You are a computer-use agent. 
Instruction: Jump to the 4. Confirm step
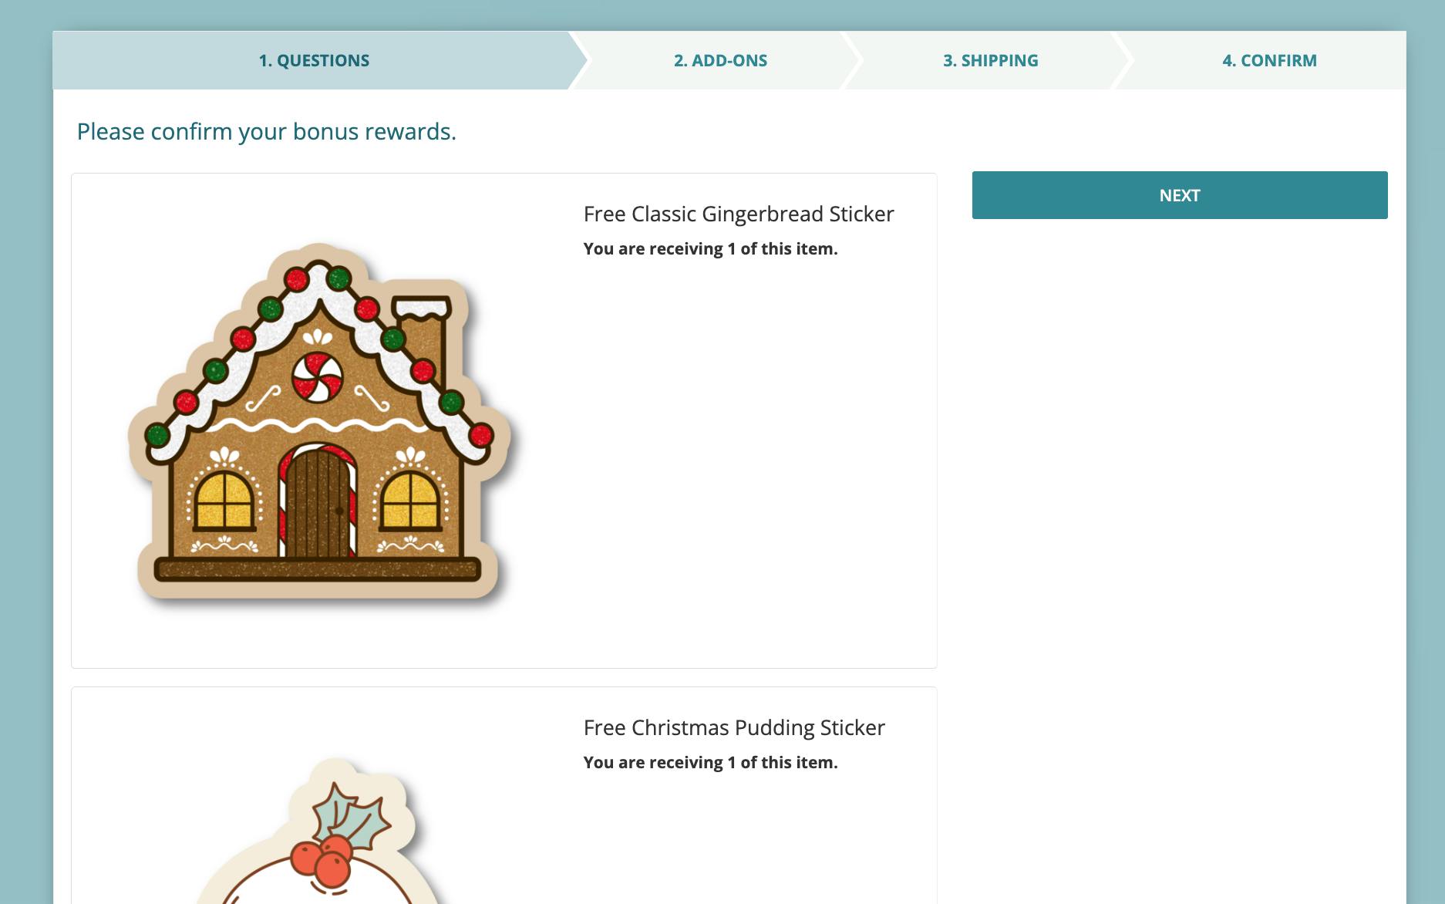coord(1269,60)
